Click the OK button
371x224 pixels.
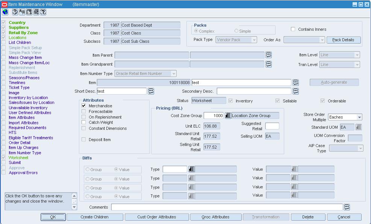pyautogui.click(x=53, y=217)
